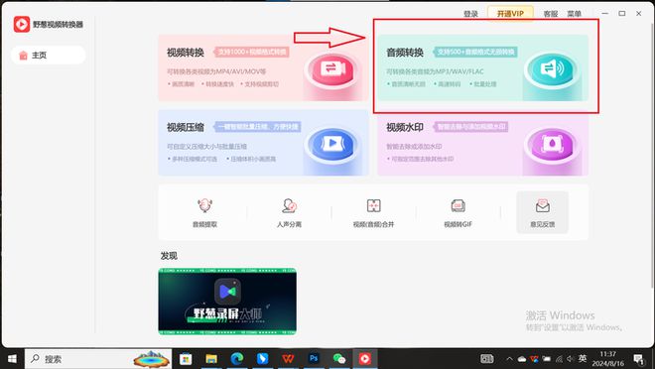Open WPS Office from the taskbar
This screenshot has height=369, width=655.
pos(288,359)
